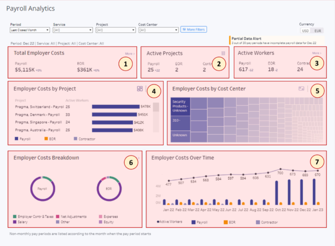335x246 pixels.
Task: Click the EOR donut chart
Action: coord(108,189)
